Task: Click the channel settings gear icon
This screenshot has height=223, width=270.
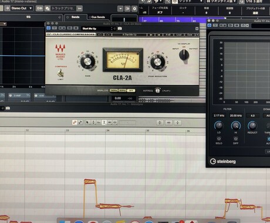Action: pyautogui.click(x=134, y=9)
